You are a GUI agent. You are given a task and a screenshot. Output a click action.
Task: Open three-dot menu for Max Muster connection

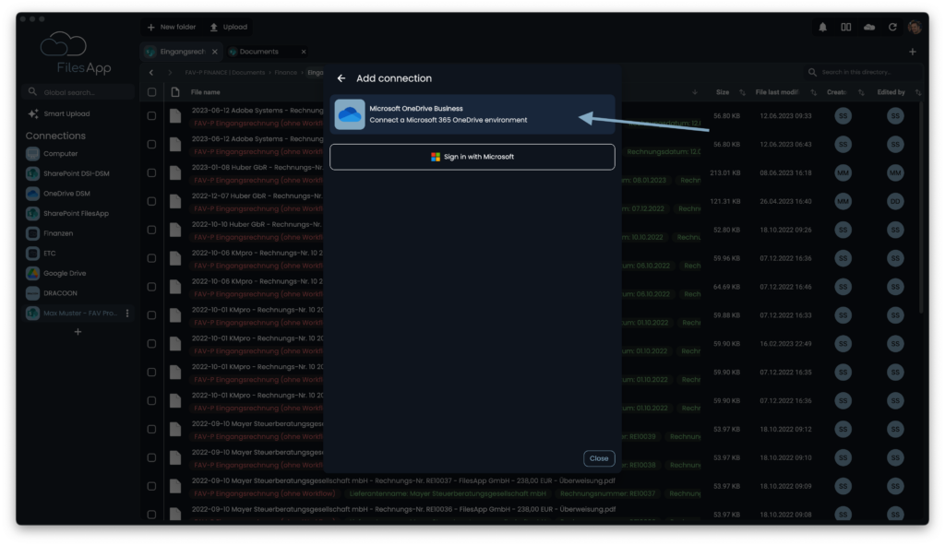(x=127, y=314)
